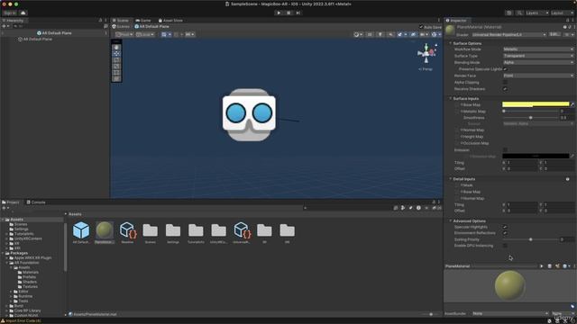This screenshot has height=324, width=577.
Task: Open Render Face dropdown
Action: pos(538,76)
